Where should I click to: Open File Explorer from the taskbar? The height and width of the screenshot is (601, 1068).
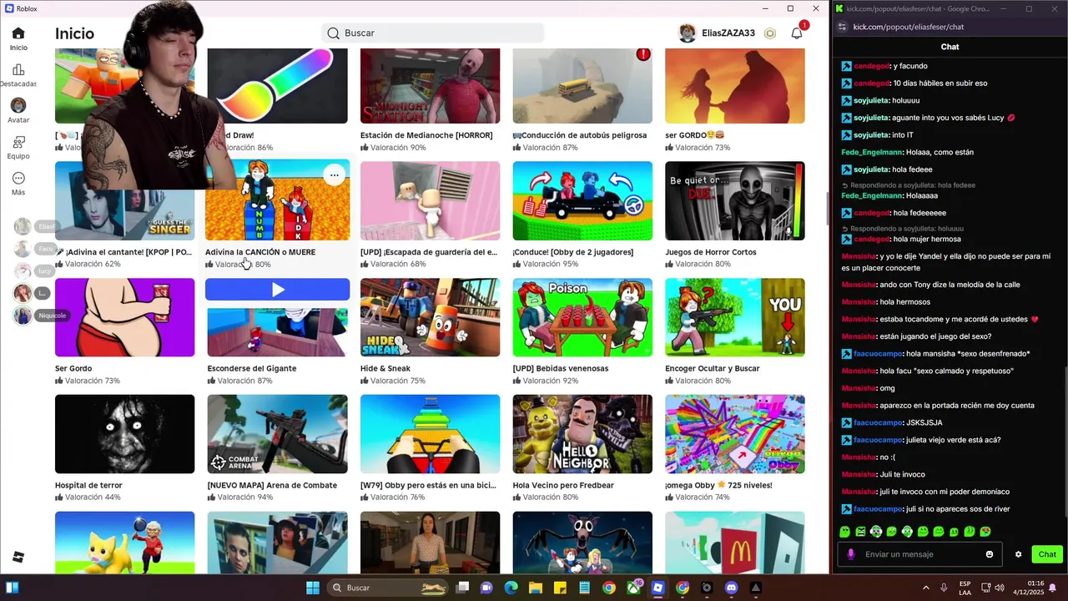pyautogui.click(x=537, y=588)
